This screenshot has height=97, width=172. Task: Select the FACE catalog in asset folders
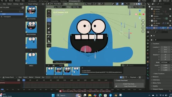point(12,14)
